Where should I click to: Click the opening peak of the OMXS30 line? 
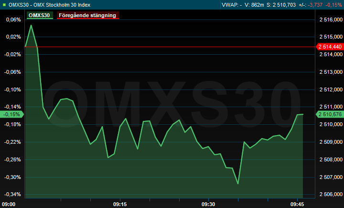coord(31,25)
